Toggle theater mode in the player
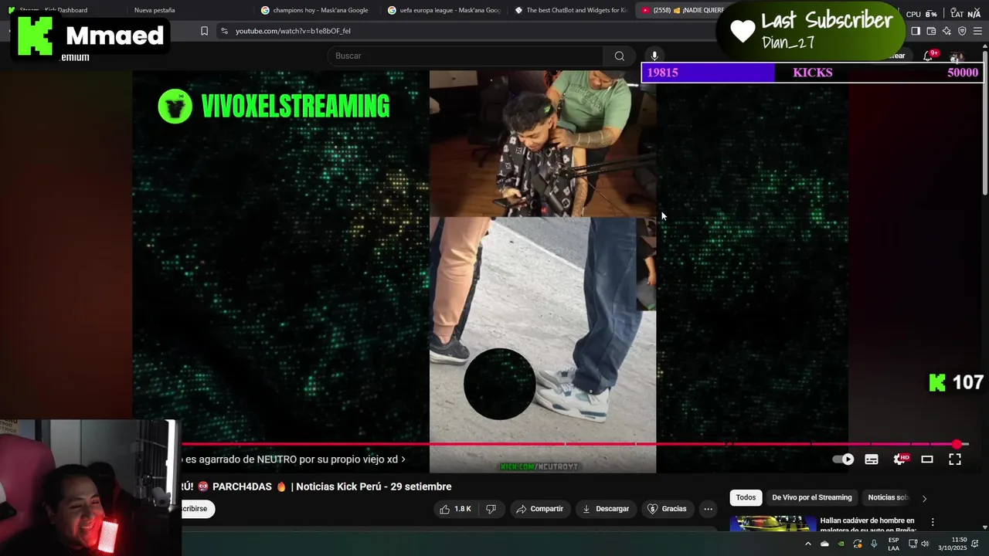 click(927, 459)
